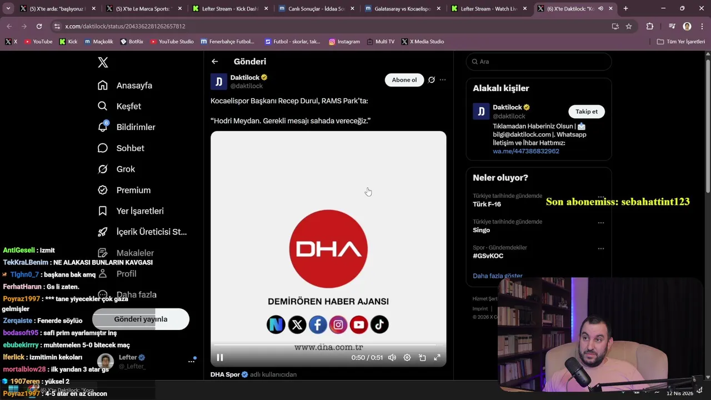Open Maçkolik bookmark
711x400 pixels.
coord(99,42)
